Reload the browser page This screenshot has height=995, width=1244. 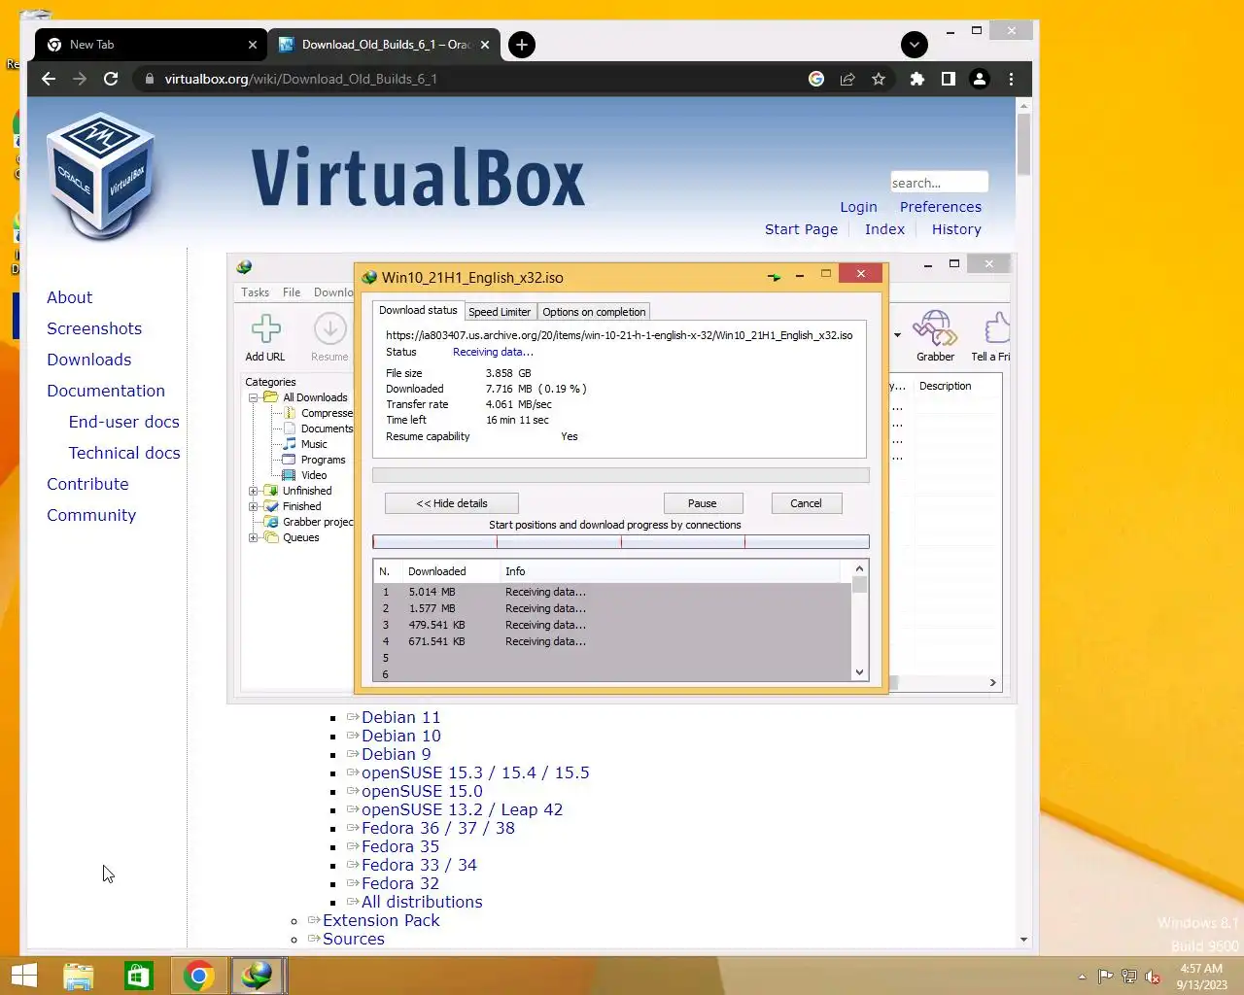pyautogui.click(x=111, y=79)
